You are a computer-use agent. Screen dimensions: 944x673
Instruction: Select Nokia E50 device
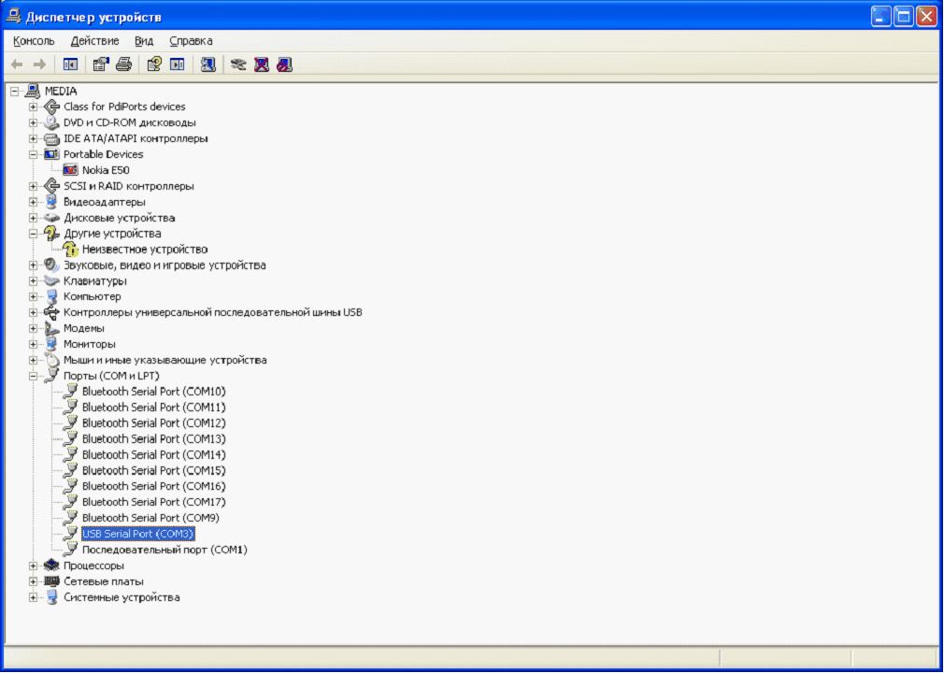(105, 170)
